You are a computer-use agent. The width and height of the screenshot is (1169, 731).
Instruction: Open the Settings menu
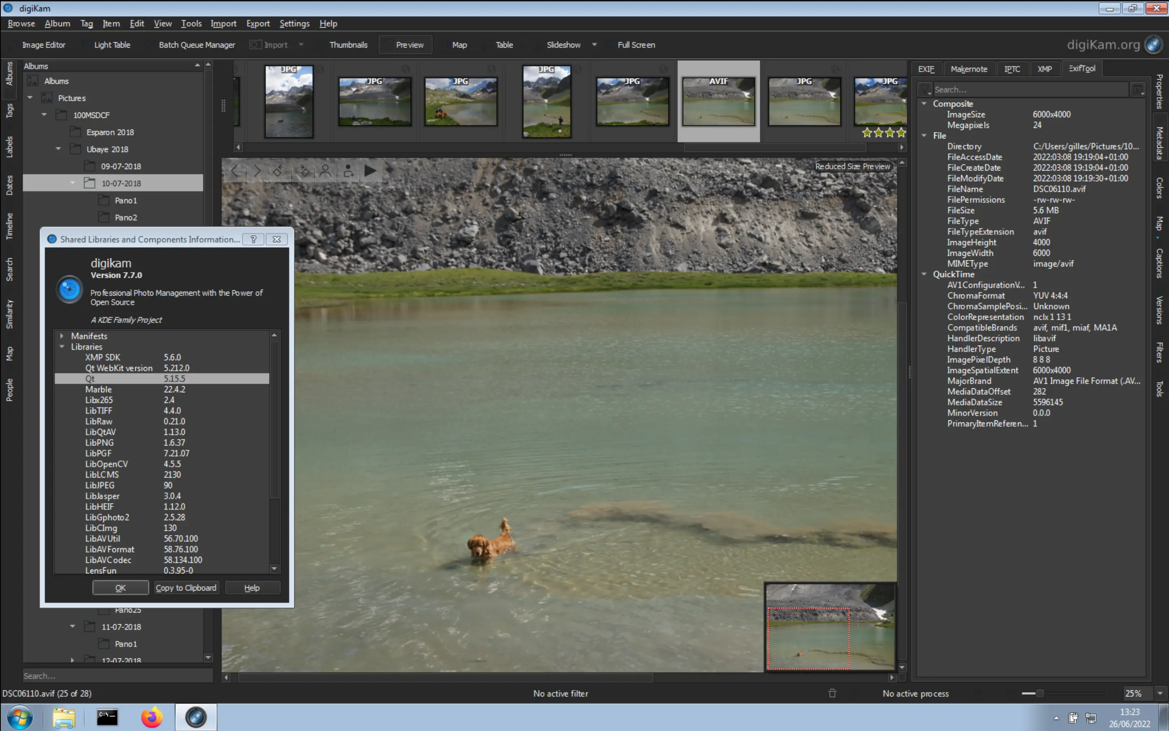[x=295, y=23]
